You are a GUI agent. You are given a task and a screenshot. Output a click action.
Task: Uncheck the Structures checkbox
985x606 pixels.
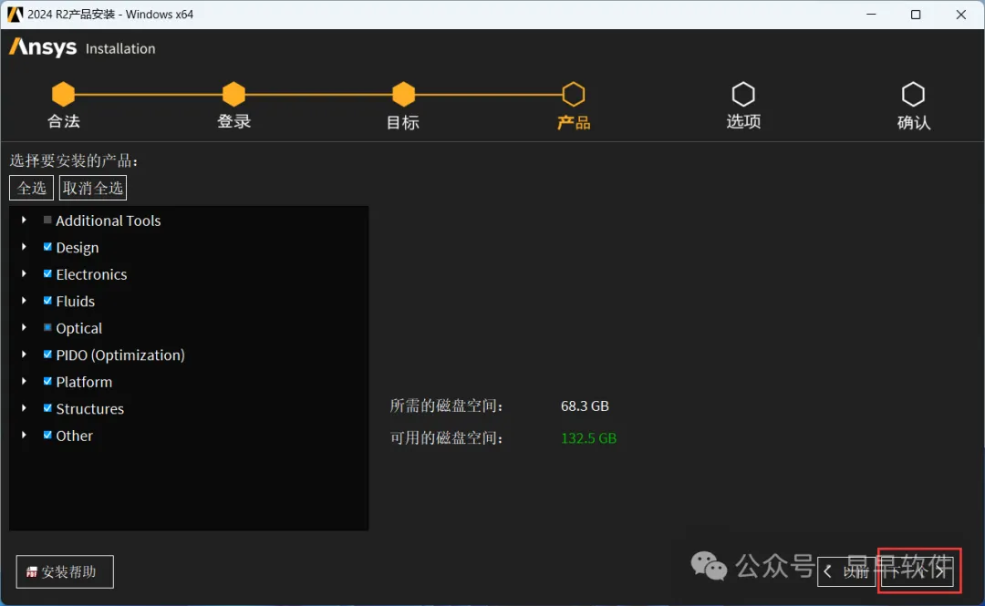[x=47, y=408]
